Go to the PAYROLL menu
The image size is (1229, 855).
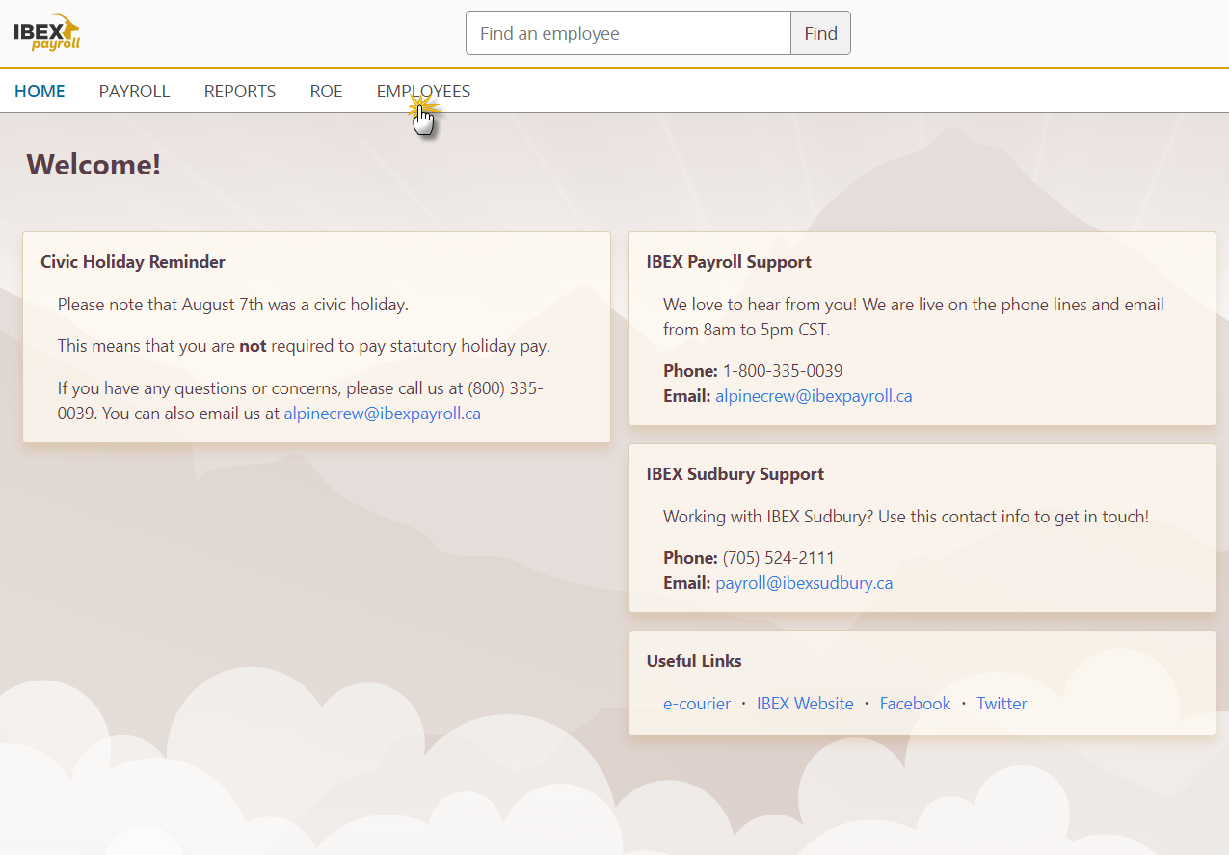coord(134,92)
